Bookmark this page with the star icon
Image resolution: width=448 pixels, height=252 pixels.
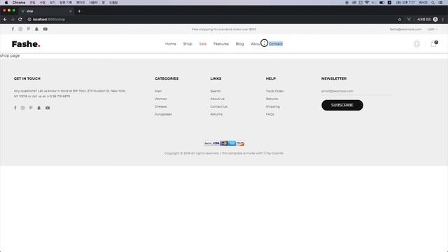[400, 20]
